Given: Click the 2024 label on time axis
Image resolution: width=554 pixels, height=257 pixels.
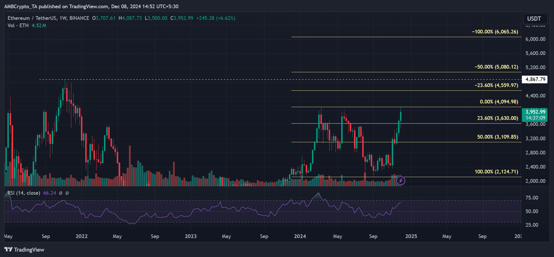Looking at the screenshot, I should pyautogui.click(x=300, y=236).
